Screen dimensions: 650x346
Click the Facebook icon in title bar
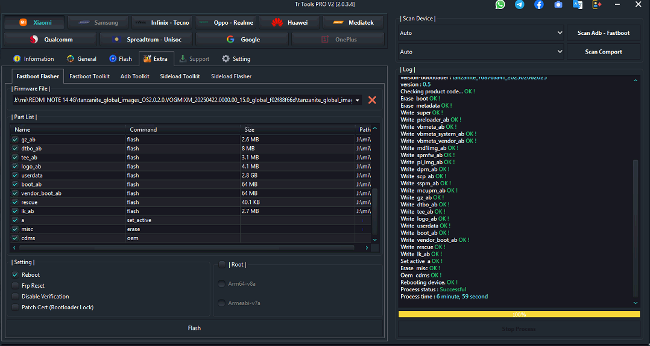point(538,5)
